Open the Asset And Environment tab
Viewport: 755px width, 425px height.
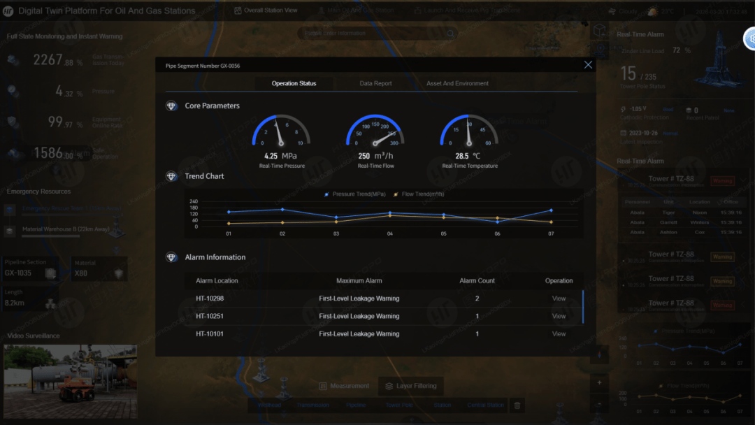(457, 83)
